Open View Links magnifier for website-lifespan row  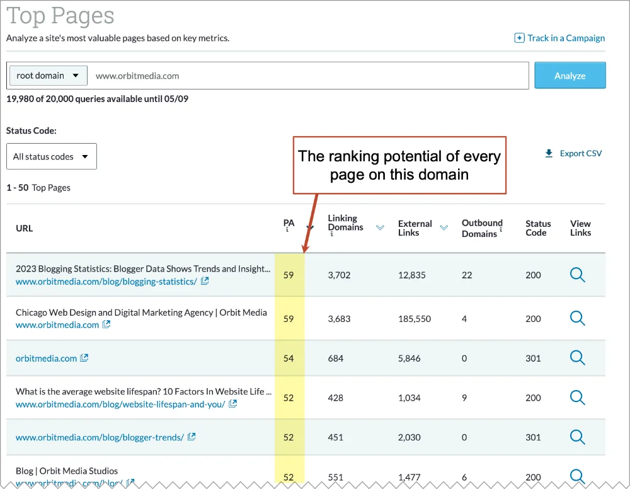click(577, 398)
